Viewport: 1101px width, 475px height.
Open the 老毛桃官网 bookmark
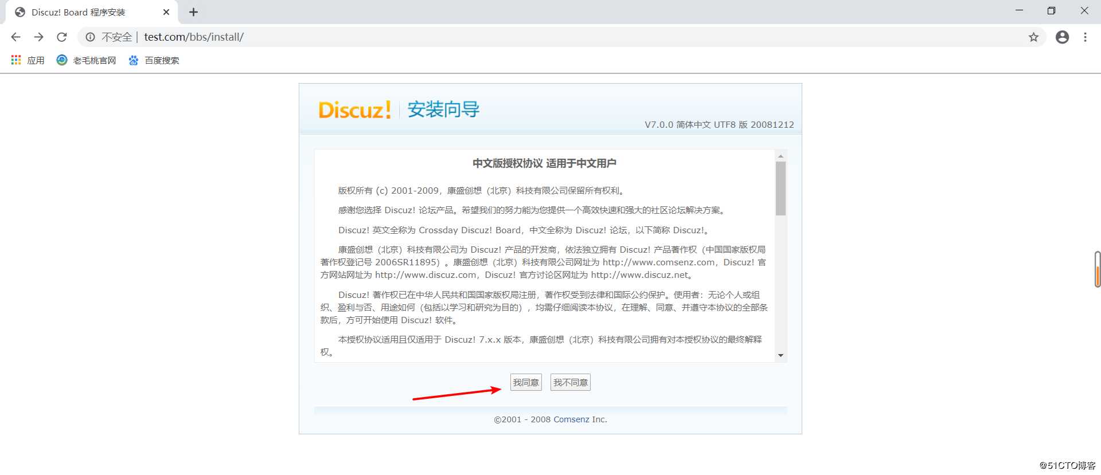coord(86,60)
